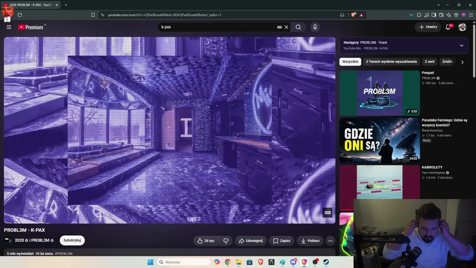Select the Wszystkie filter chip
The width and height of the screenshot is (476, 268).
point(350,62)
